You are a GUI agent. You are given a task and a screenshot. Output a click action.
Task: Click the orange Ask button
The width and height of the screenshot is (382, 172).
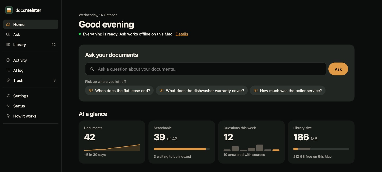[x=338, y=69]
